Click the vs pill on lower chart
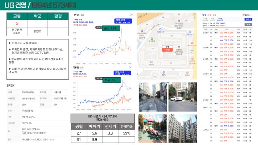This screenshot has width=258, height=145. pyautogui.click(x=98, y=79)
